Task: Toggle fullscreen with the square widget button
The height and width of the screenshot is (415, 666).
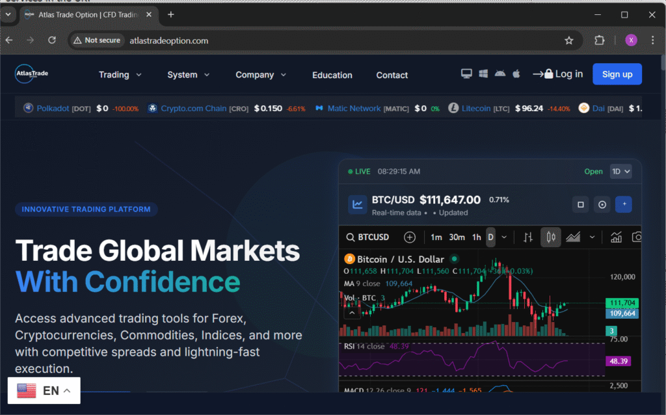Action: point(580,204)
